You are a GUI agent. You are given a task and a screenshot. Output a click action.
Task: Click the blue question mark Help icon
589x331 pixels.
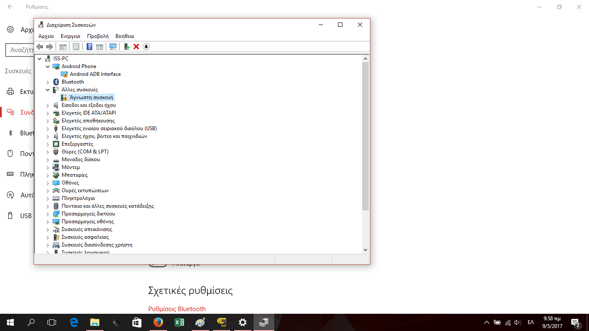pyautogui.click(x=89, y=47)
